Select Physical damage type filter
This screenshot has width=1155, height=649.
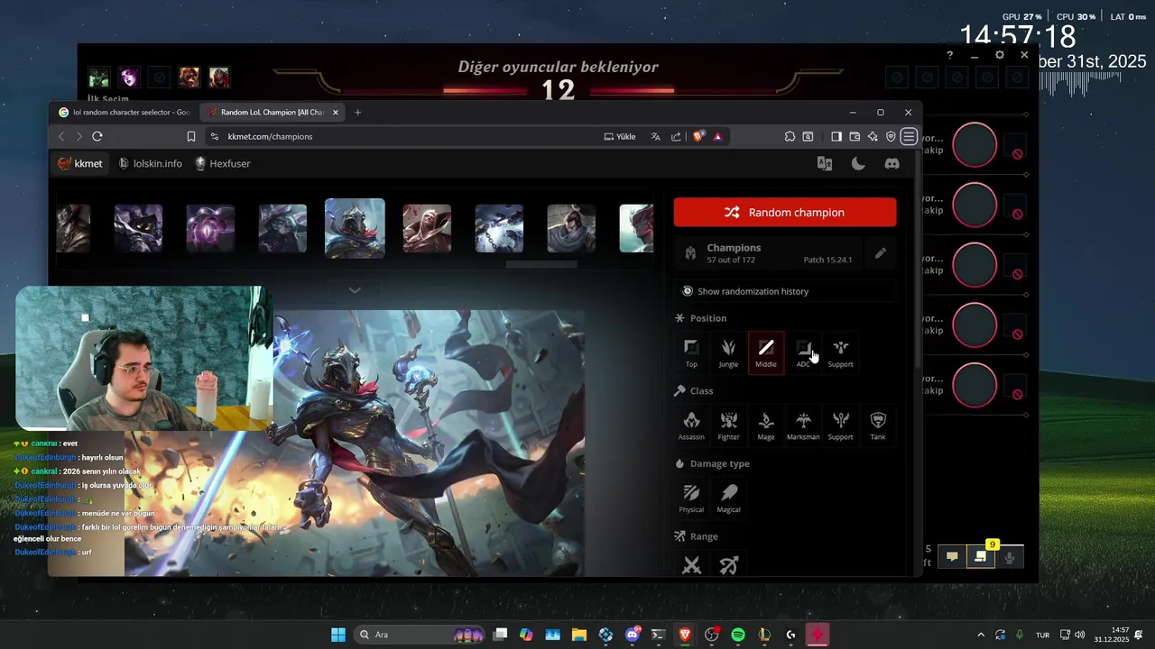pyautogui.click(x=691, y=498)
